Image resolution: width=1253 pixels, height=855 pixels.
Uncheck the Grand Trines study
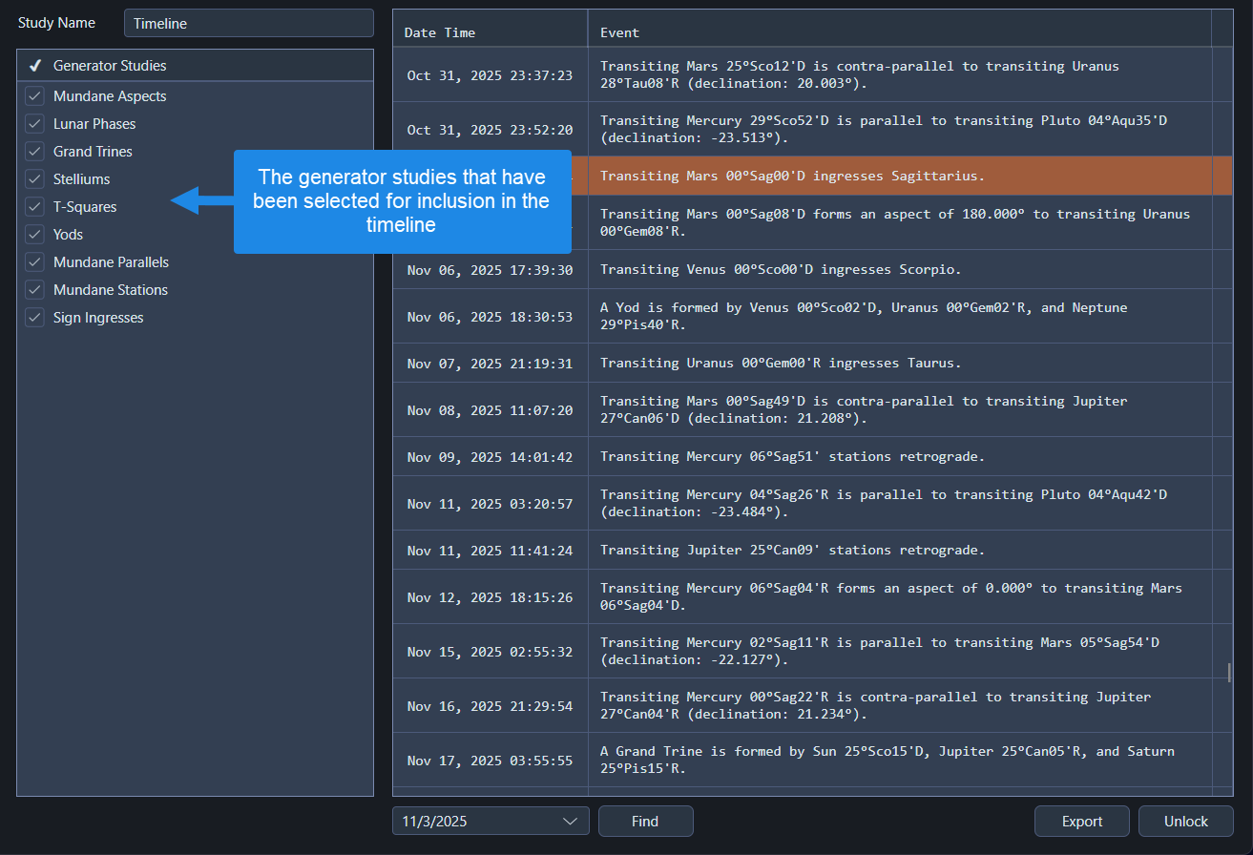(34, 151)
